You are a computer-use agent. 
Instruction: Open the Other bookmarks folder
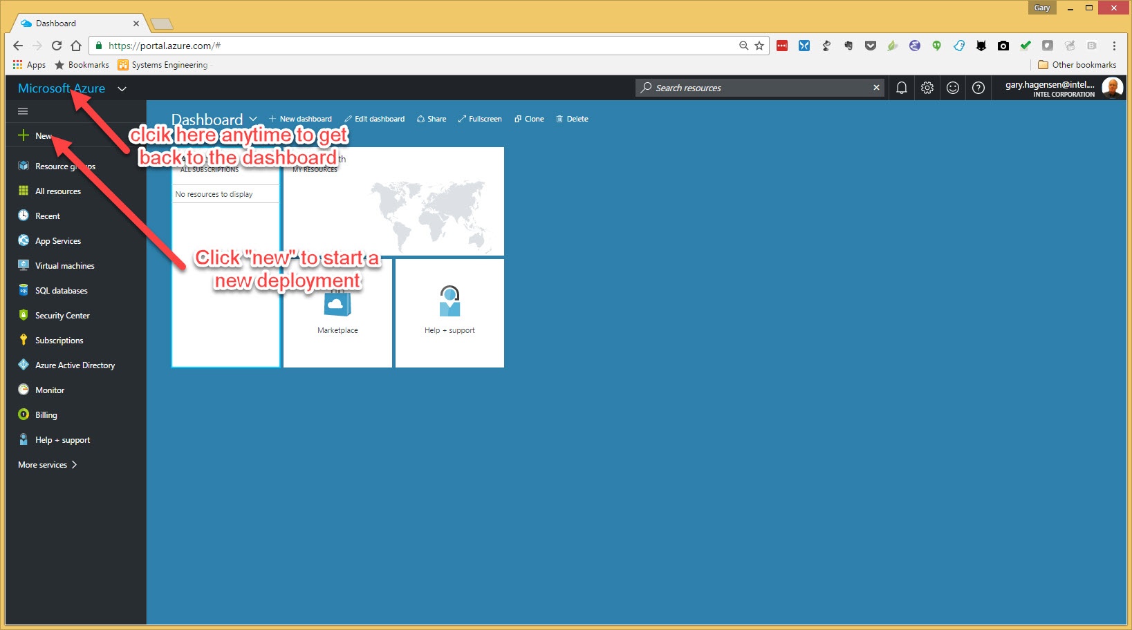1077,64
